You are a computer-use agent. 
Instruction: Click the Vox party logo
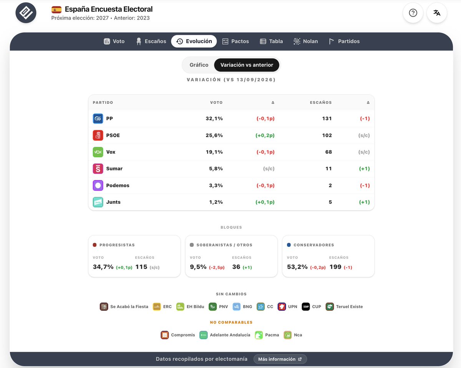[98, 152]
